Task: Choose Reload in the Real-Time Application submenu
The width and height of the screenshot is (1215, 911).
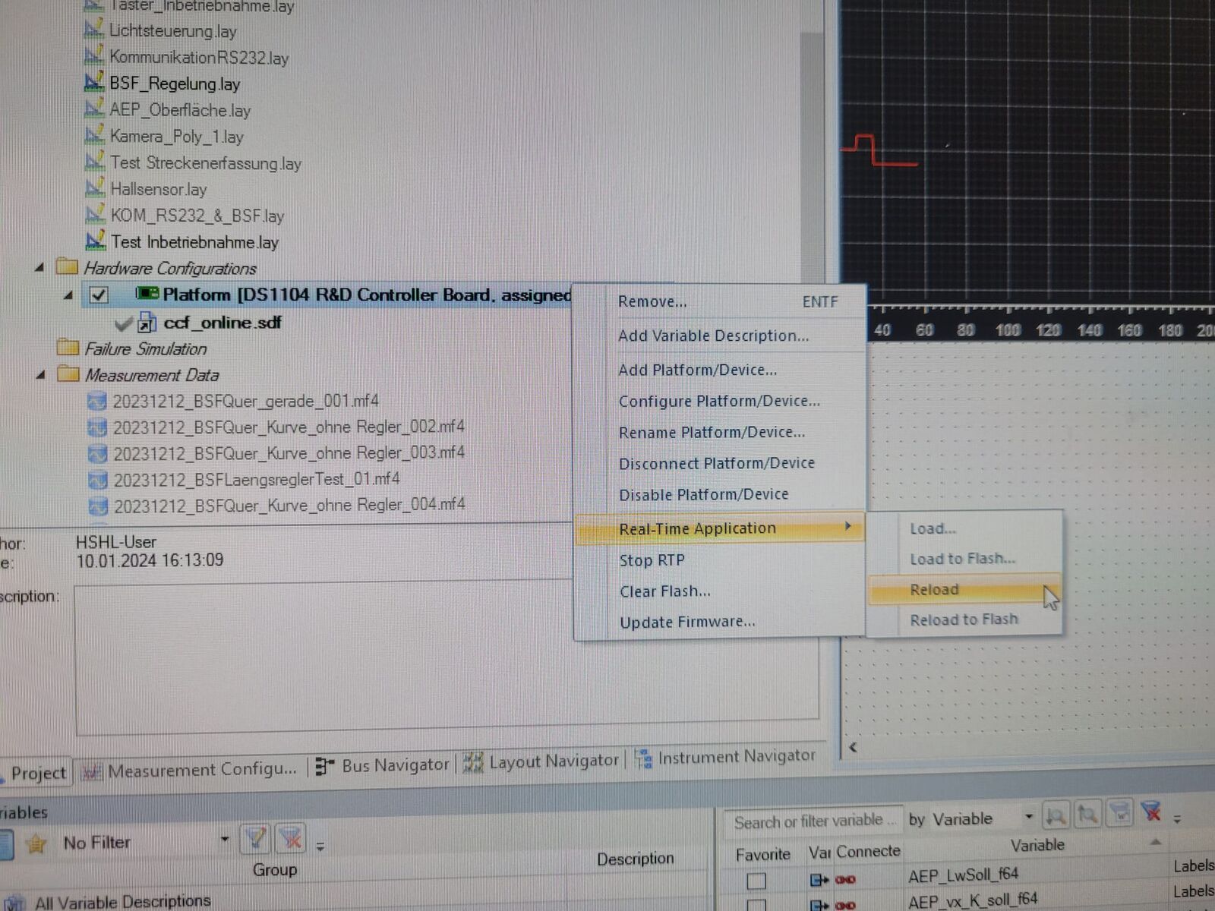Action: pyautogui.click(x=934, y=590)
